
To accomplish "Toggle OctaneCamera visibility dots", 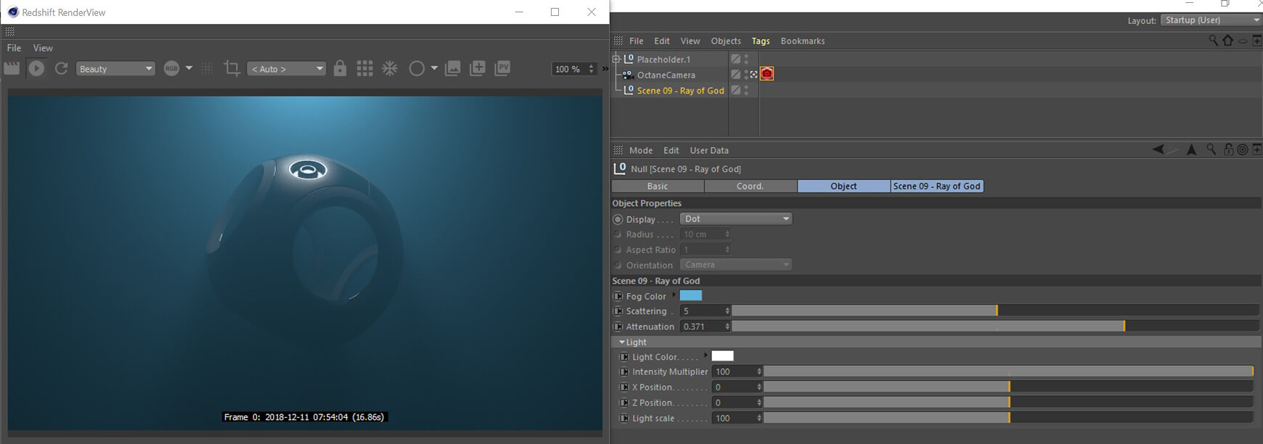I will pos(746,75).
